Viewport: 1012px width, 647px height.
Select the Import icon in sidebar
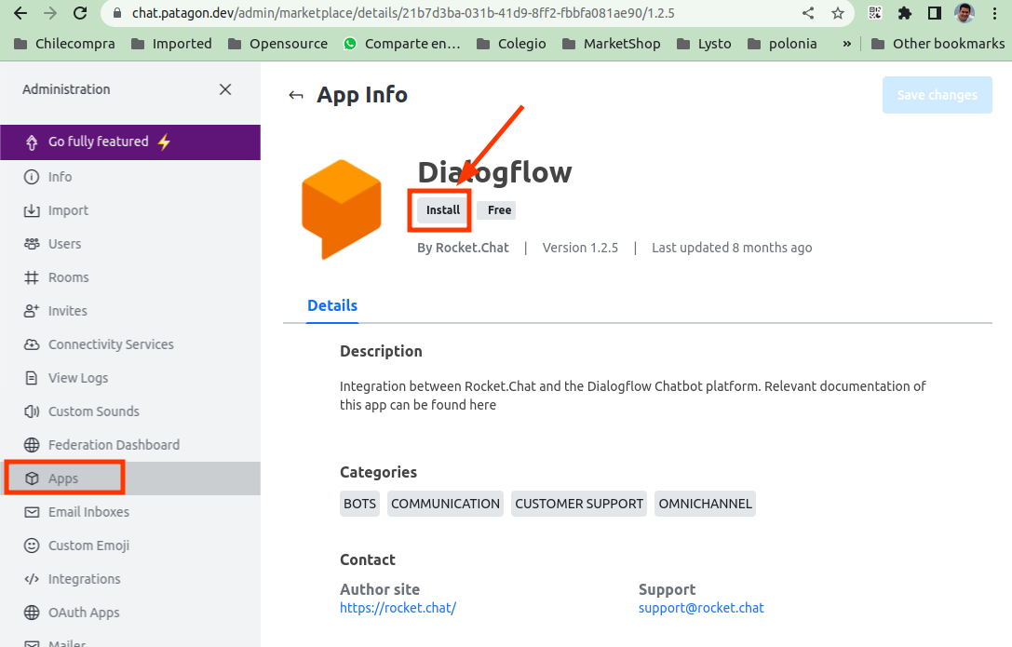[x=32, y=210]
